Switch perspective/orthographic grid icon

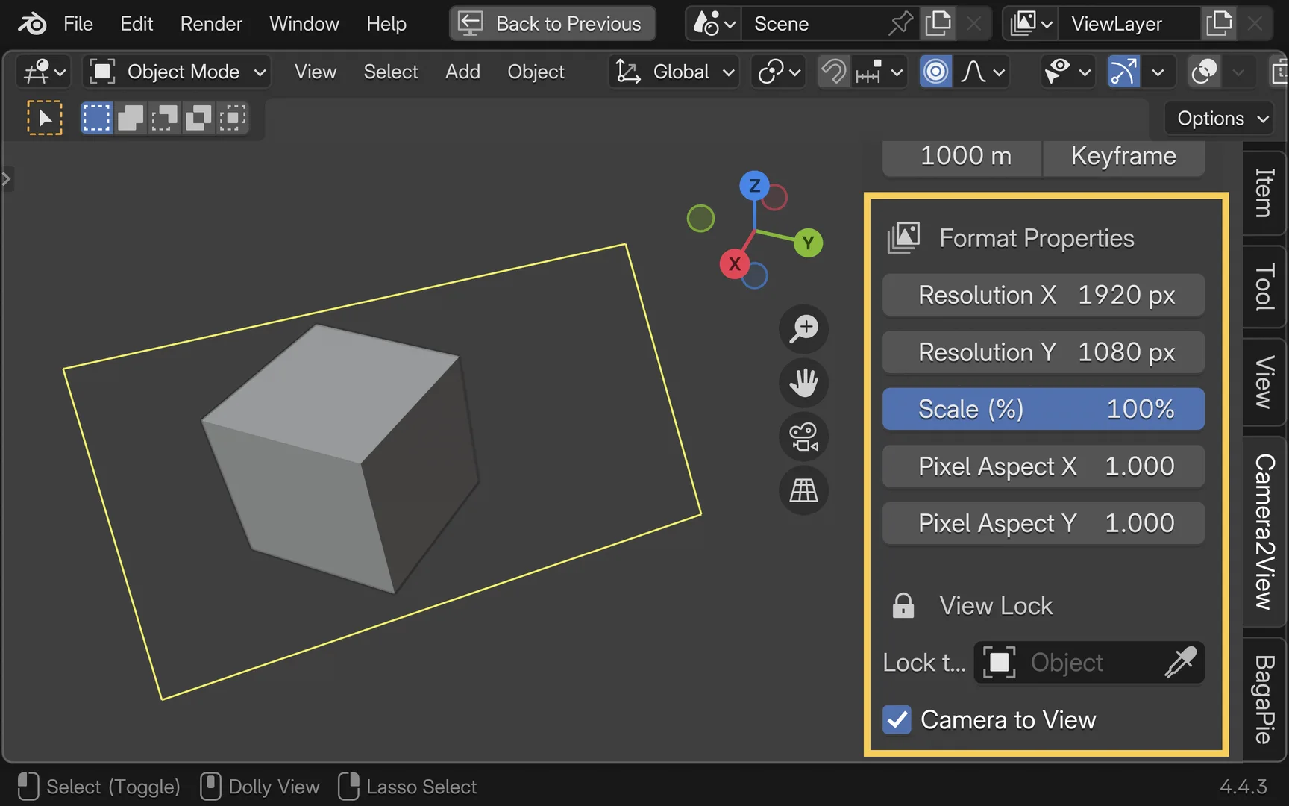(x=804, y=490)
